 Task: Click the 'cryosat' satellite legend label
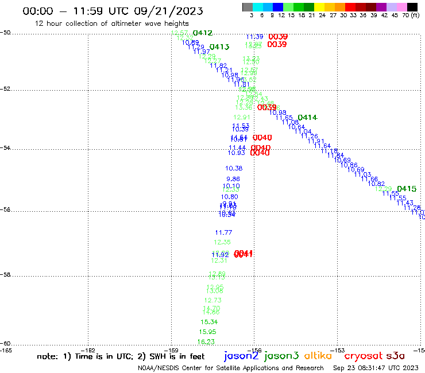364,356
